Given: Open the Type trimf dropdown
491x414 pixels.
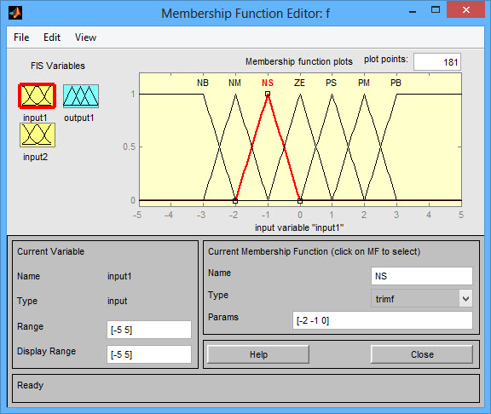Looking at the screenshot, I should [421, 298].
